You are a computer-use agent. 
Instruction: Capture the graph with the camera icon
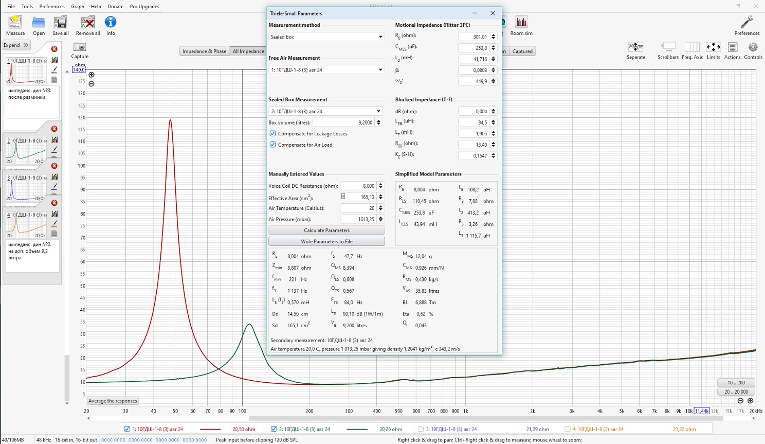pos(80,47)
